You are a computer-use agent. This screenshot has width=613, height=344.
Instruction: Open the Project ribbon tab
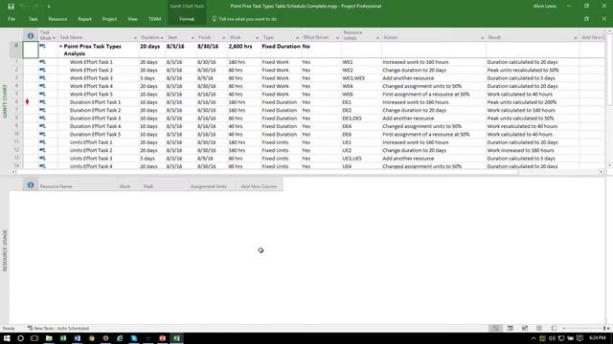click(109, 19)
